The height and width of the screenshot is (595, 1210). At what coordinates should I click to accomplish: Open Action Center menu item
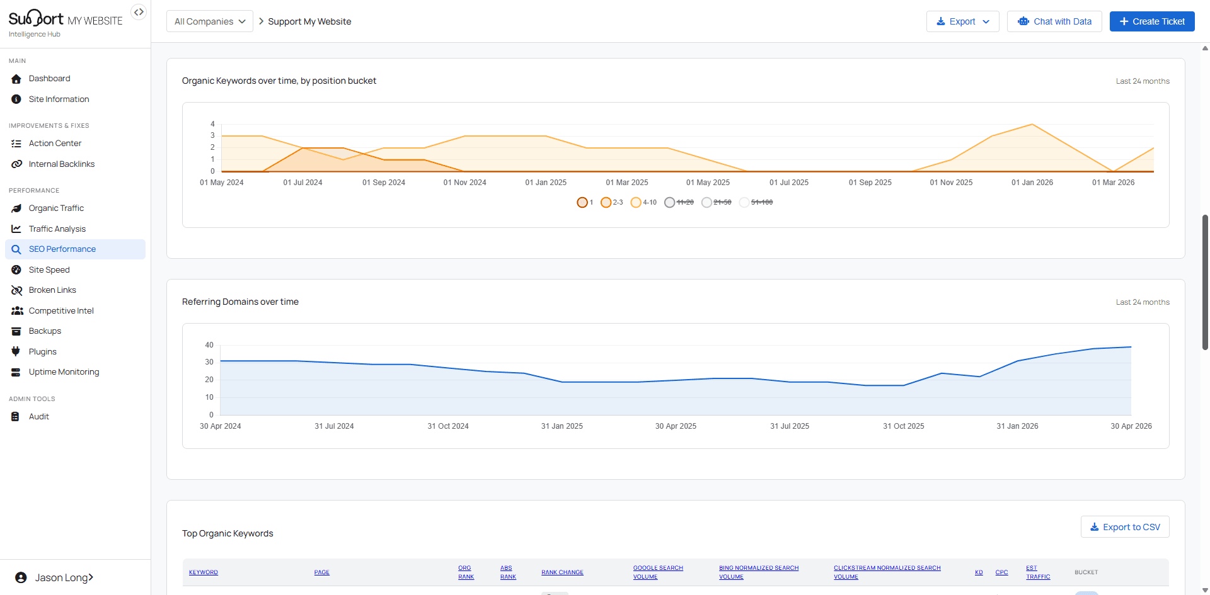75,144
